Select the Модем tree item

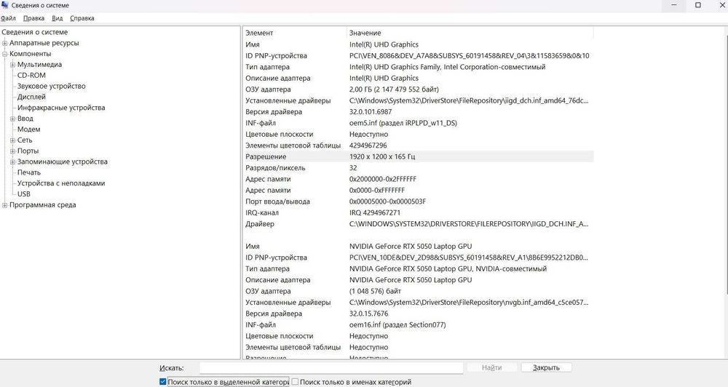click(x=29, y=129)
